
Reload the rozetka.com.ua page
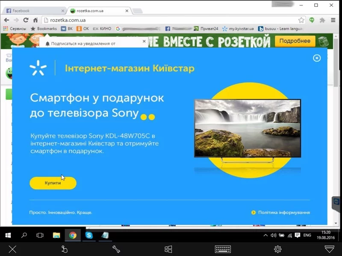[26, 20]
